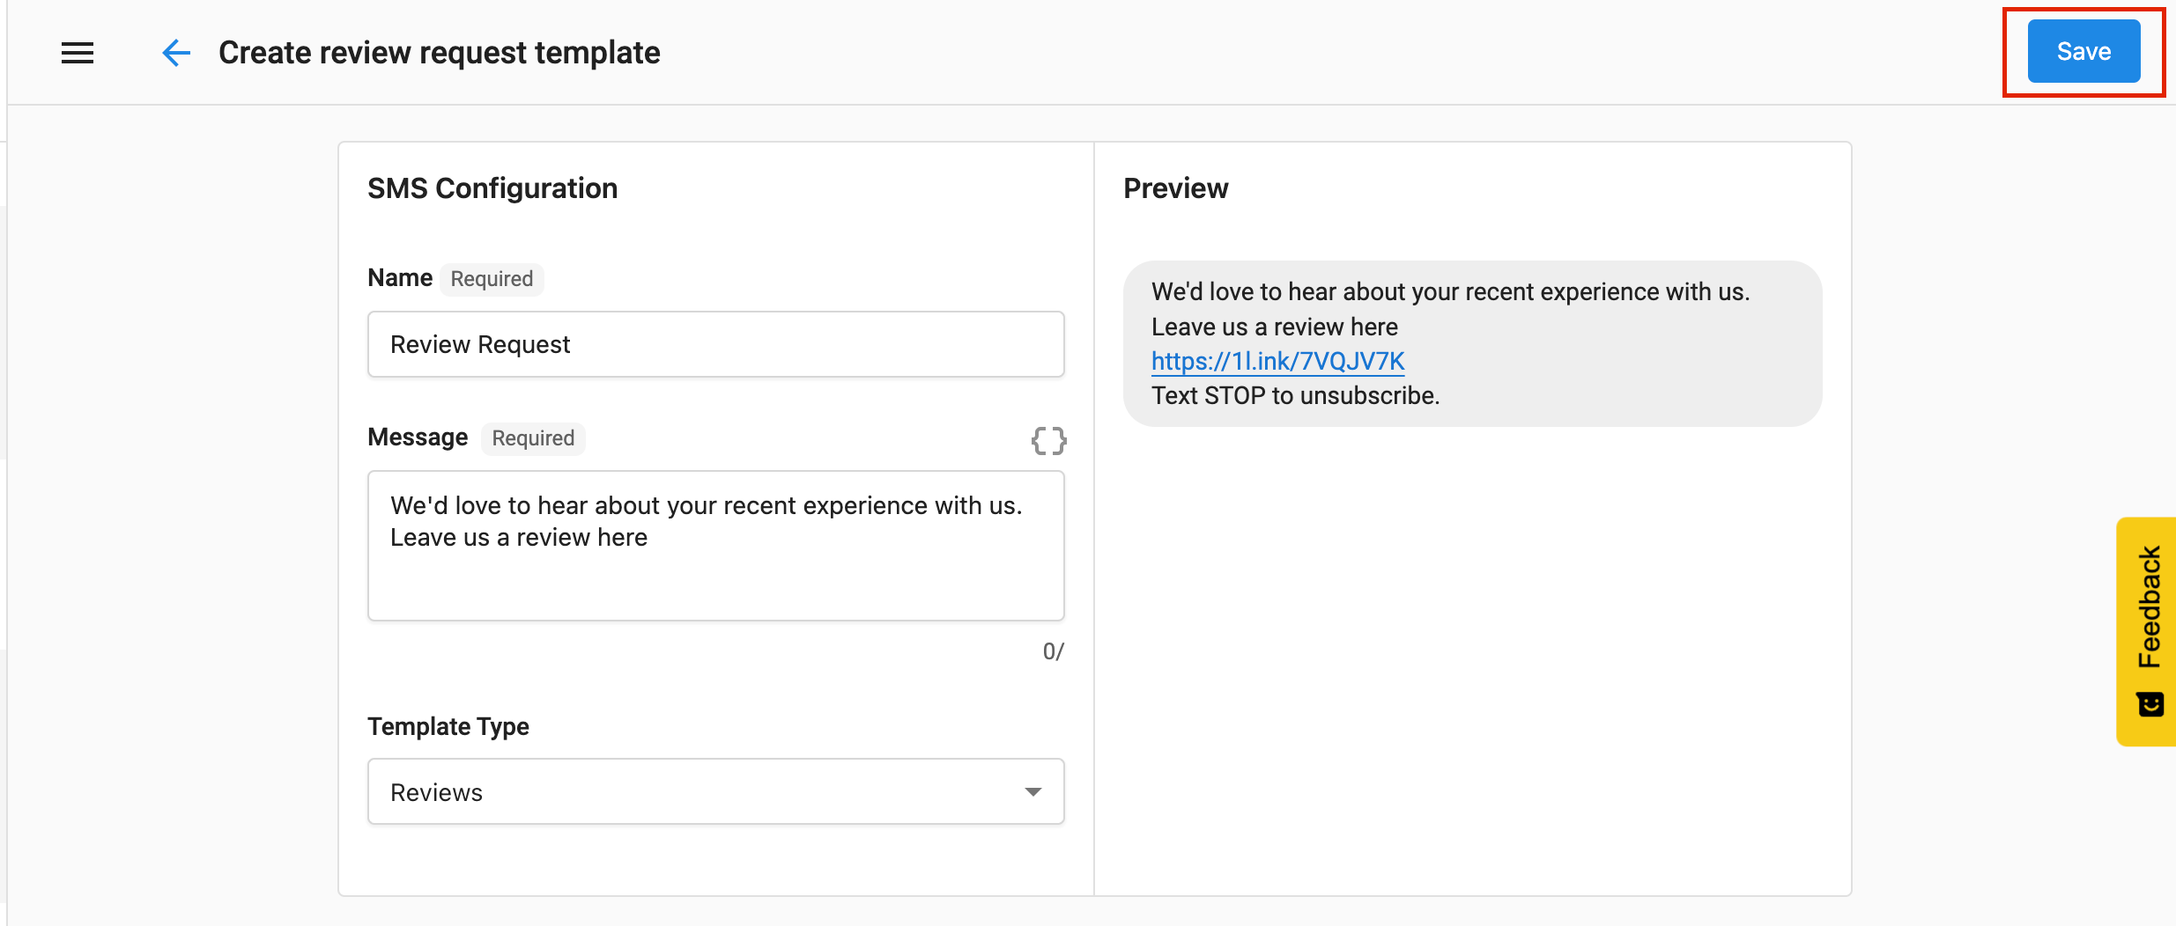Open the 1l.ink review link in preview

coord(1277,361)
